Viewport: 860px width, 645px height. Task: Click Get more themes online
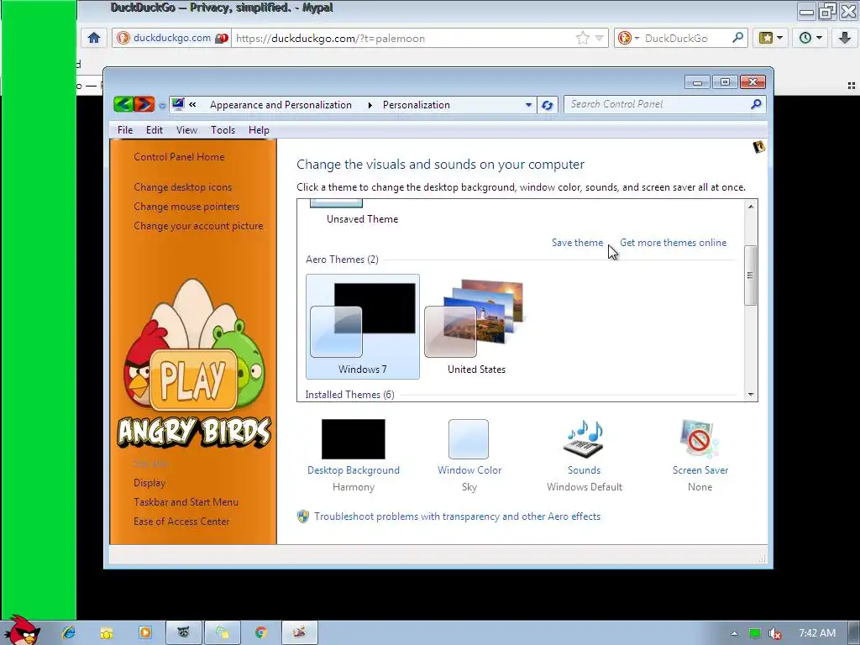673,243
